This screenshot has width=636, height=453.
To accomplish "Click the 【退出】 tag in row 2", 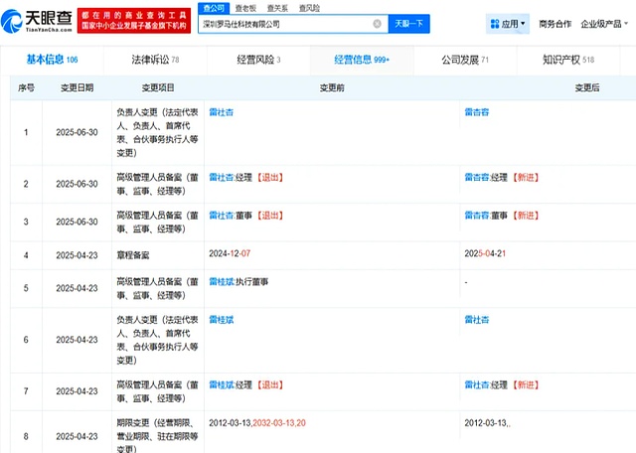I will click(x=270, y=177).
